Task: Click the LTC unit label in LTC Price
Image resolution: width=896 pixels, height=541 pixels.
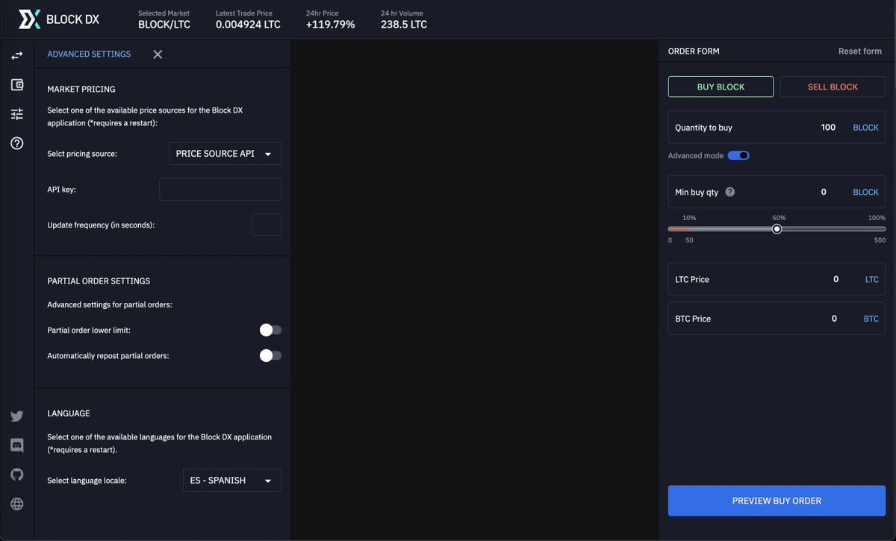Action: pyautogui.click(x=872, y=279)
